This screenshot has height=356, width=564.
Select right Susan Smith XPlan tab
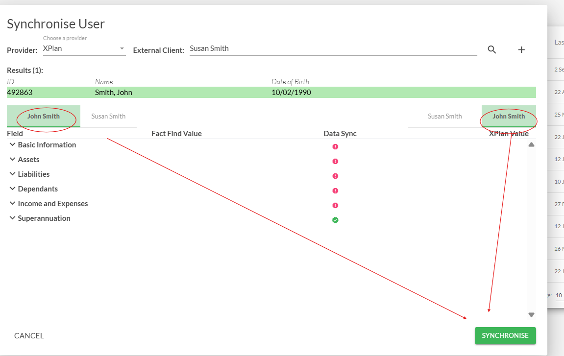[x=444, y=116]
